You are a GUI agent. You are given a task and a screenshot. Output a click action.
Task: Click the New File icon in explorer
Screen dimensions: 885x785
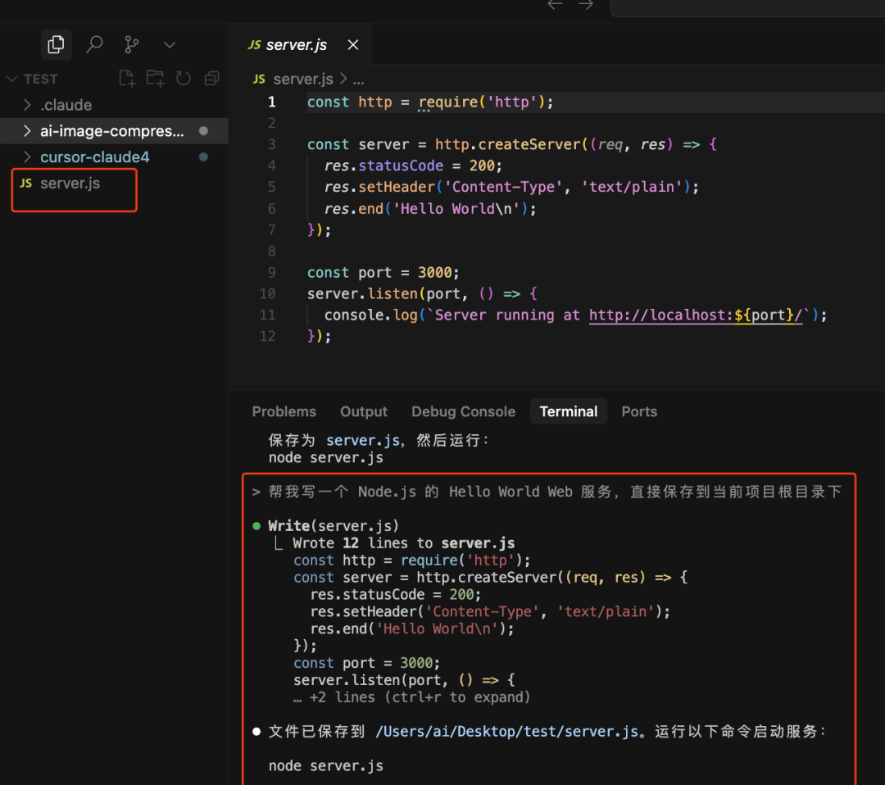128,79
